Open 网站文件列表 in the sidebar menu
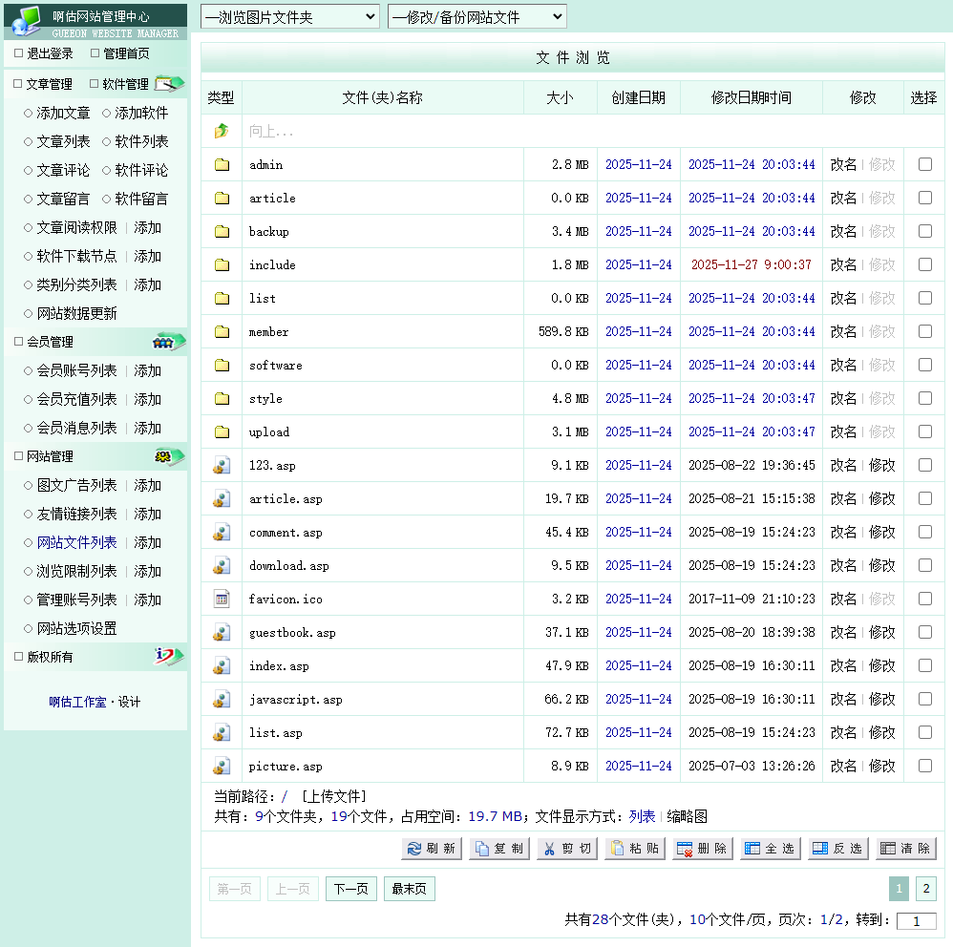 76,542
